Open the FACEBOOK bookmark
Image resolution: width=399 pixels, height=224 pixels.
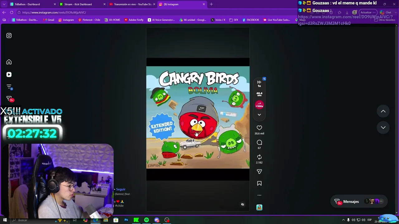[x=251, y=20]
